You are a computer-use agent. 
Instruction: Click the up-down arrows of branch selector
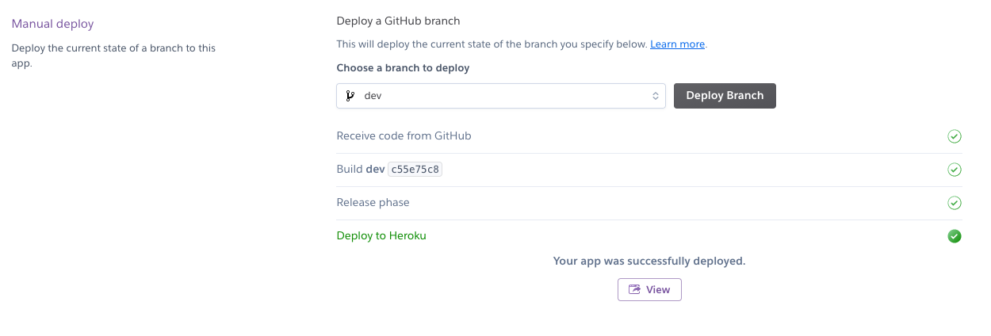pyautogui.click(x=656, y=96)
